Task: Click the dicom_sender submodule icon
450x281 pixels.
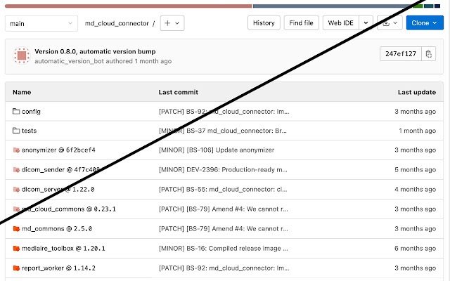Action: 16,170
